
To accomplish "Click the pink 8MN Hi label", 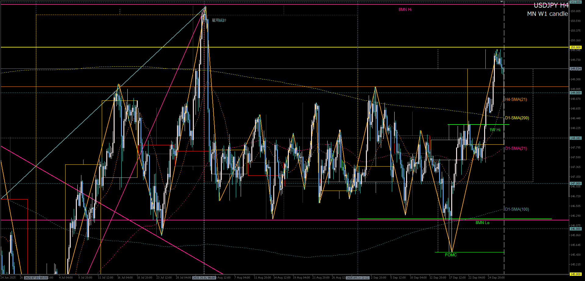I will click(405, 10).
